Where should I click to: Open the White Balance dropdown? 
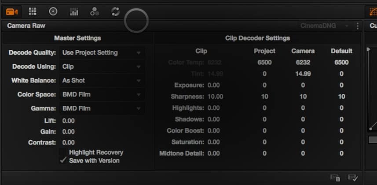(102, 81)
